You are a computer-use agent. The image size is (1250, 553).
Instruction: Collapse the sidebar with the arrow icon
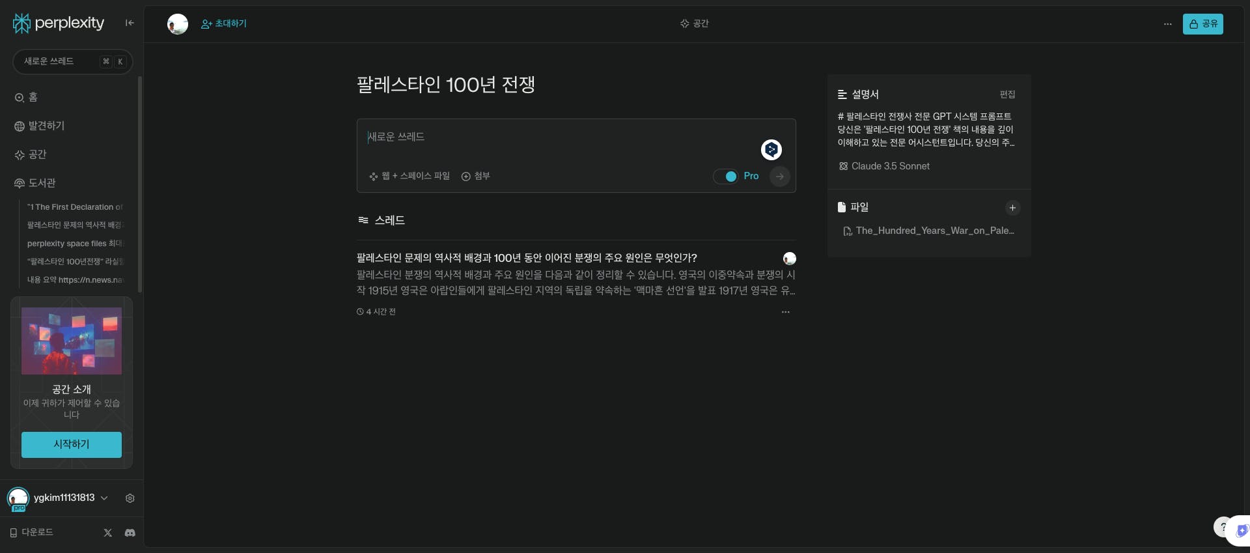point(130,23)
